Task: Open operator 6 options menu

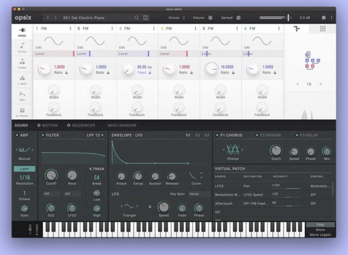Action: pos(279,28)
